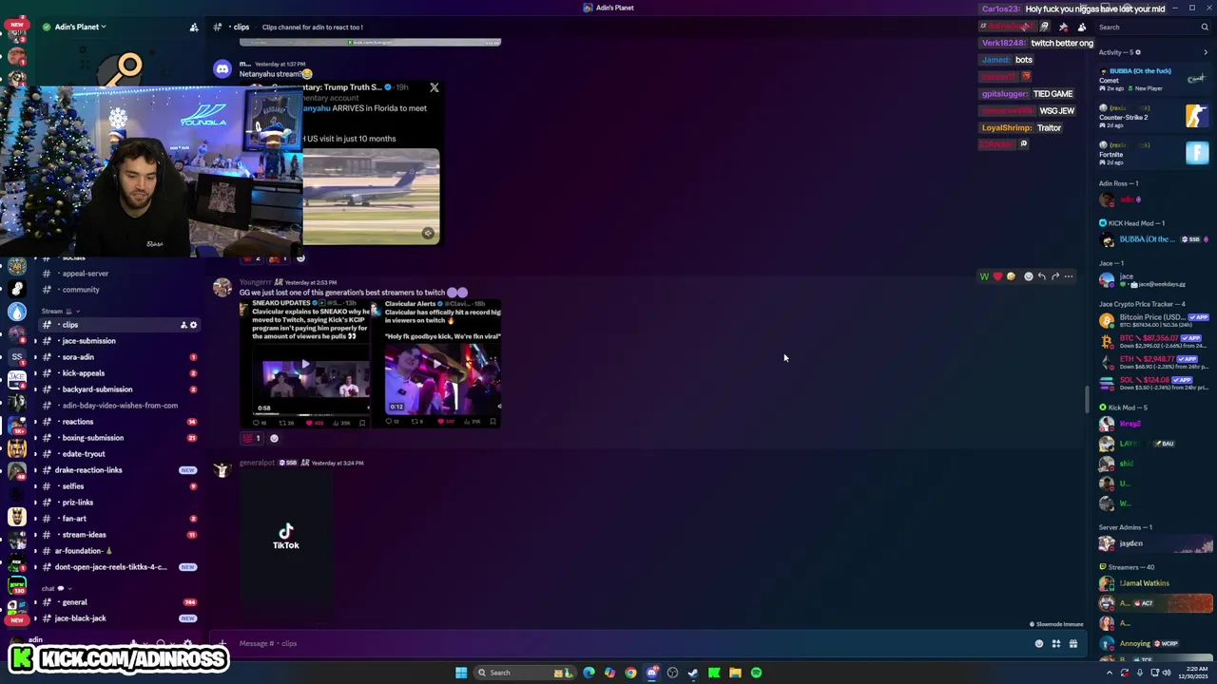Click the Windows taskbar Search box
1217x684 pixels.
(x=527, y=673)
